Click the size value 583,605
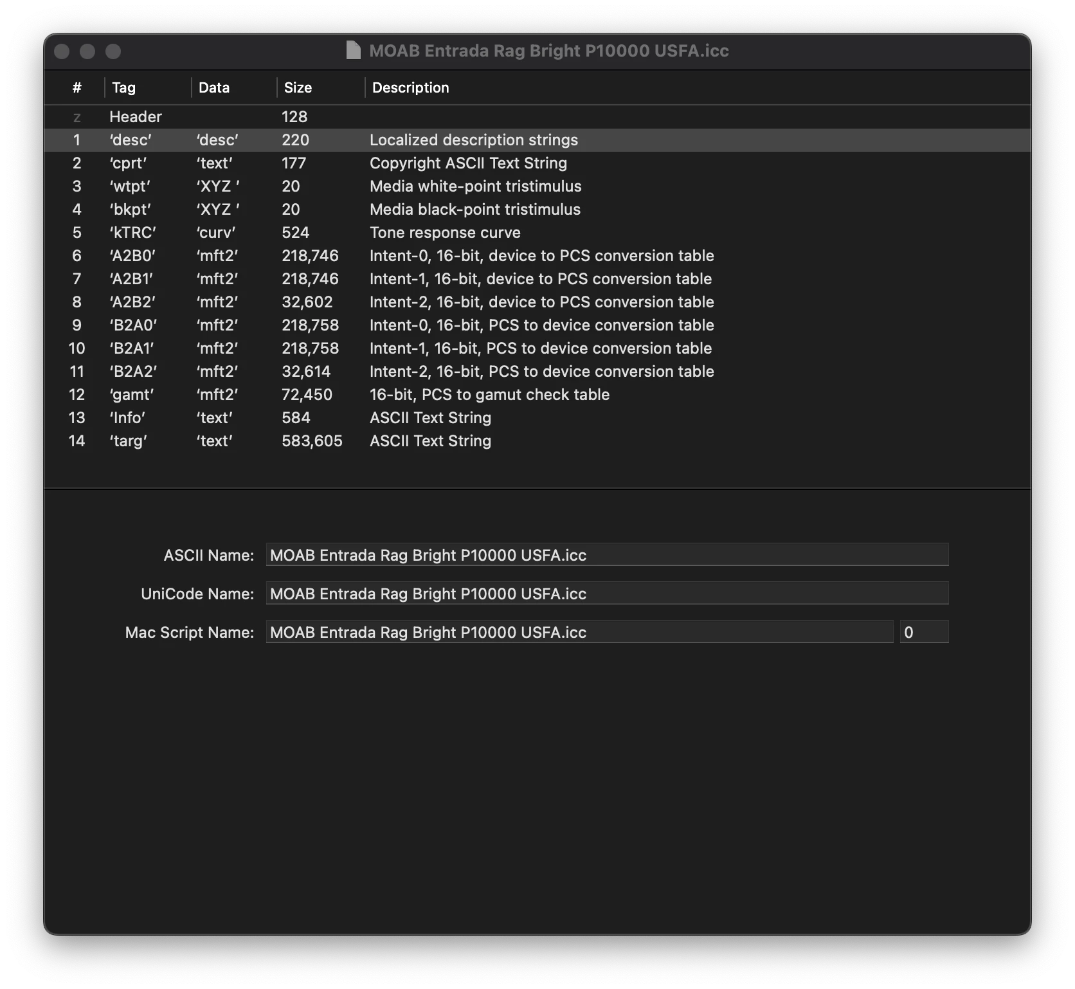The height and width of the screenshot is (989, 1075). [x=312, y=441]
